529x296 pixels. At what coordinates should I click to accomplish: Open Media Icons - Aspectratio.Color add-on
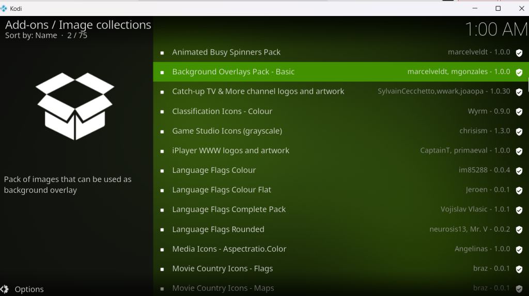(341, 249)
